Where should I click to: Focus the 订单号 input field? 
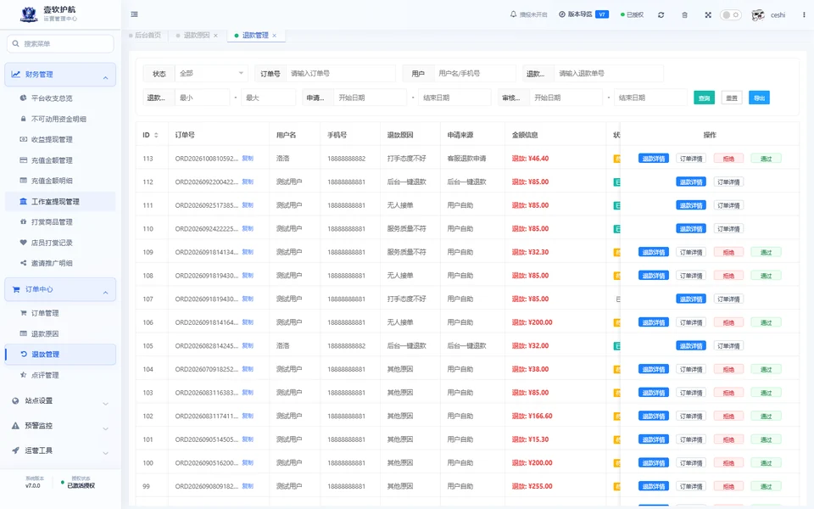click(341, 74)
